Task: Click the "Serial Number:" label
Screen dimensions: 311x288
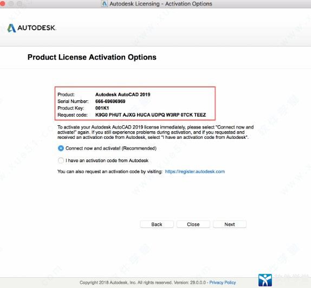Action: pos(73,101)
